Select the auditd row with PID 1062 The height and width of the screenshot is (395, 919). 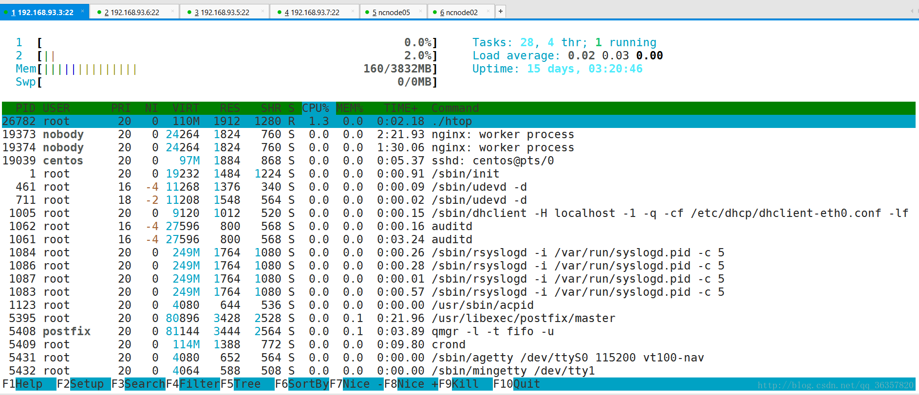click(x=459, y=226)
